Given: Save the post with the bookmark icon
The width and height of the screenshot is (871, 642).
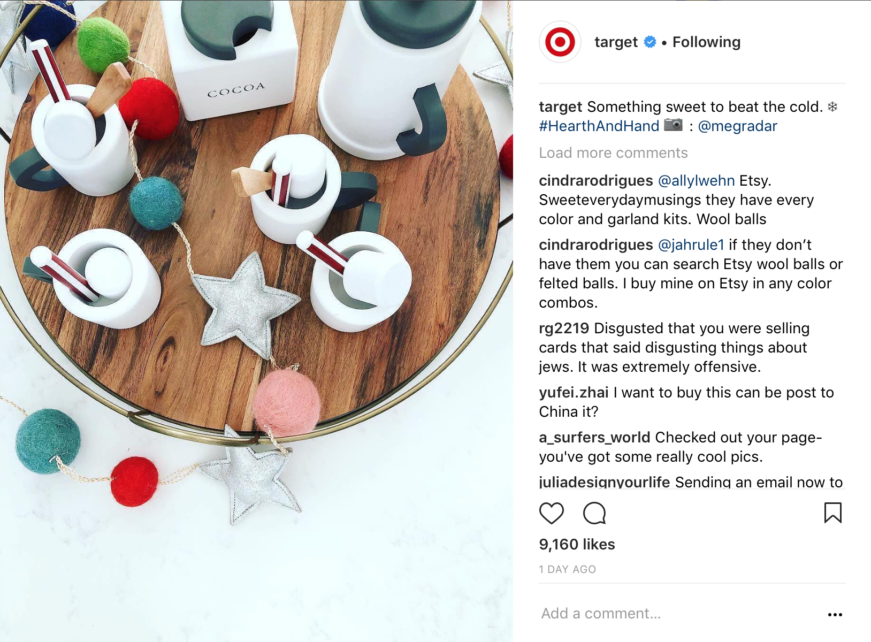Looking at the screenshot, I should coord(832,513).
